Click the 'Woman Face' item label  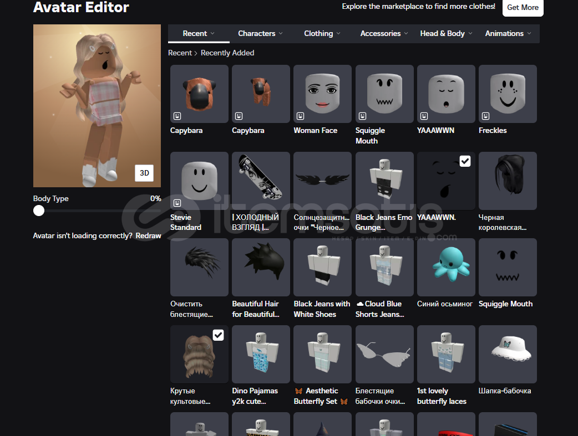(316, 130)
